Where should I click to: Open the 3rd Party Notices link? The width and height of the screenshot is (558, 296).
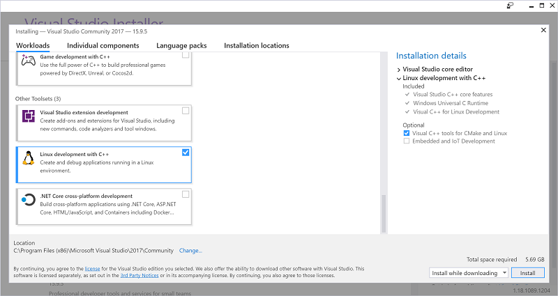pyautogui.click(x=139, y=275)
